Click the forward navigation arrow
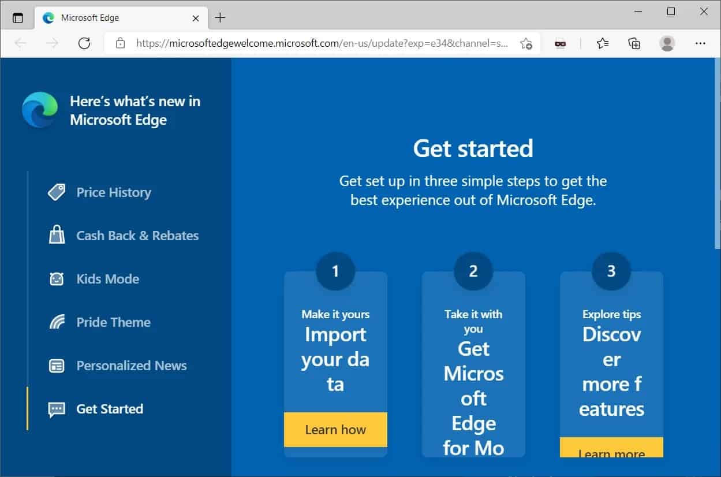 53,43
